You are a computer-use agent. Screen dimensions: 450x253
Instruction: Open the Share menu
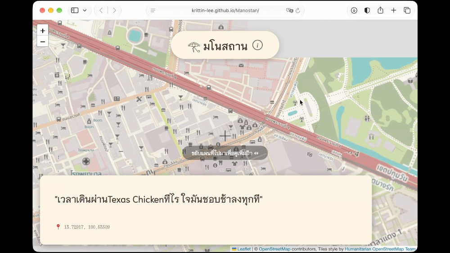click(380, 10)
